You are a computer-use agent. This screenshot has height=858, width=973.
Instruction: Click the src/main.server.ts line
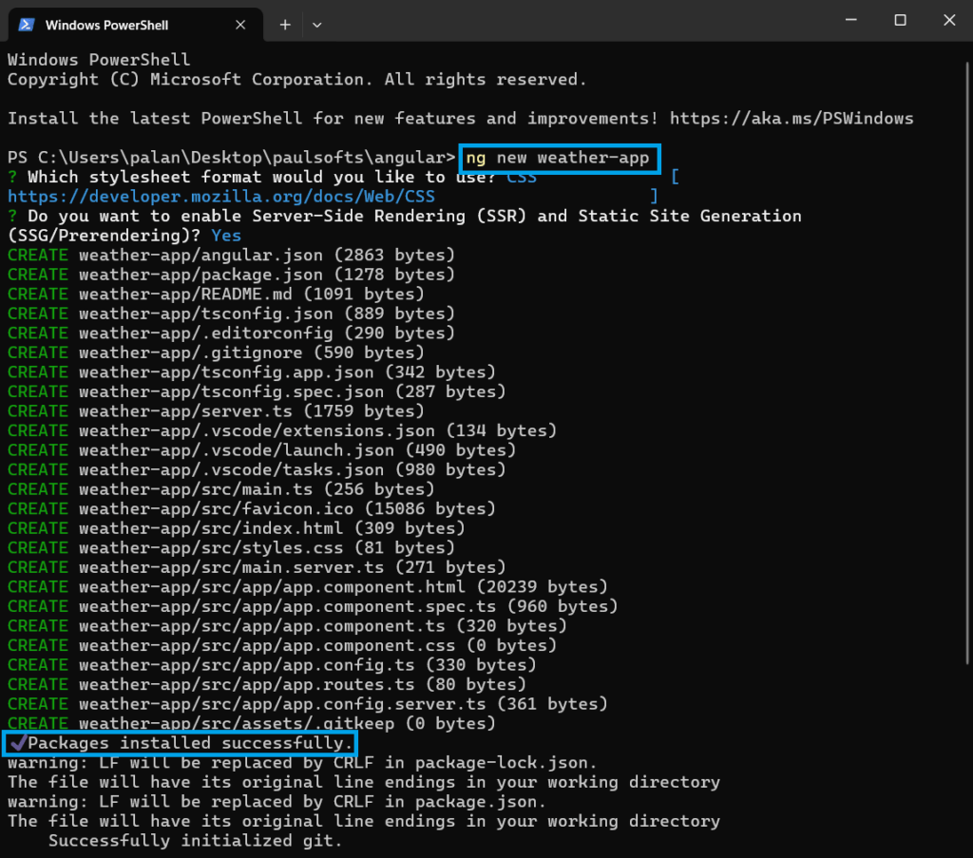(257, 567)
